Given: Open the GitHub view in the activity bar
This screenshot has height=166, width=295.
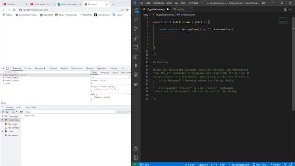Looking at the screenshot, I should (136, 75).
